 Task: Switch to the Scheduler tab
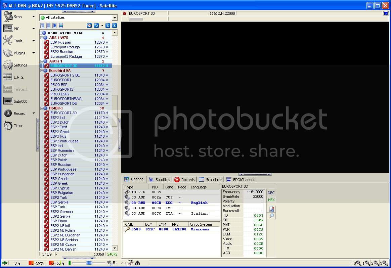click(x=210, y=179)
